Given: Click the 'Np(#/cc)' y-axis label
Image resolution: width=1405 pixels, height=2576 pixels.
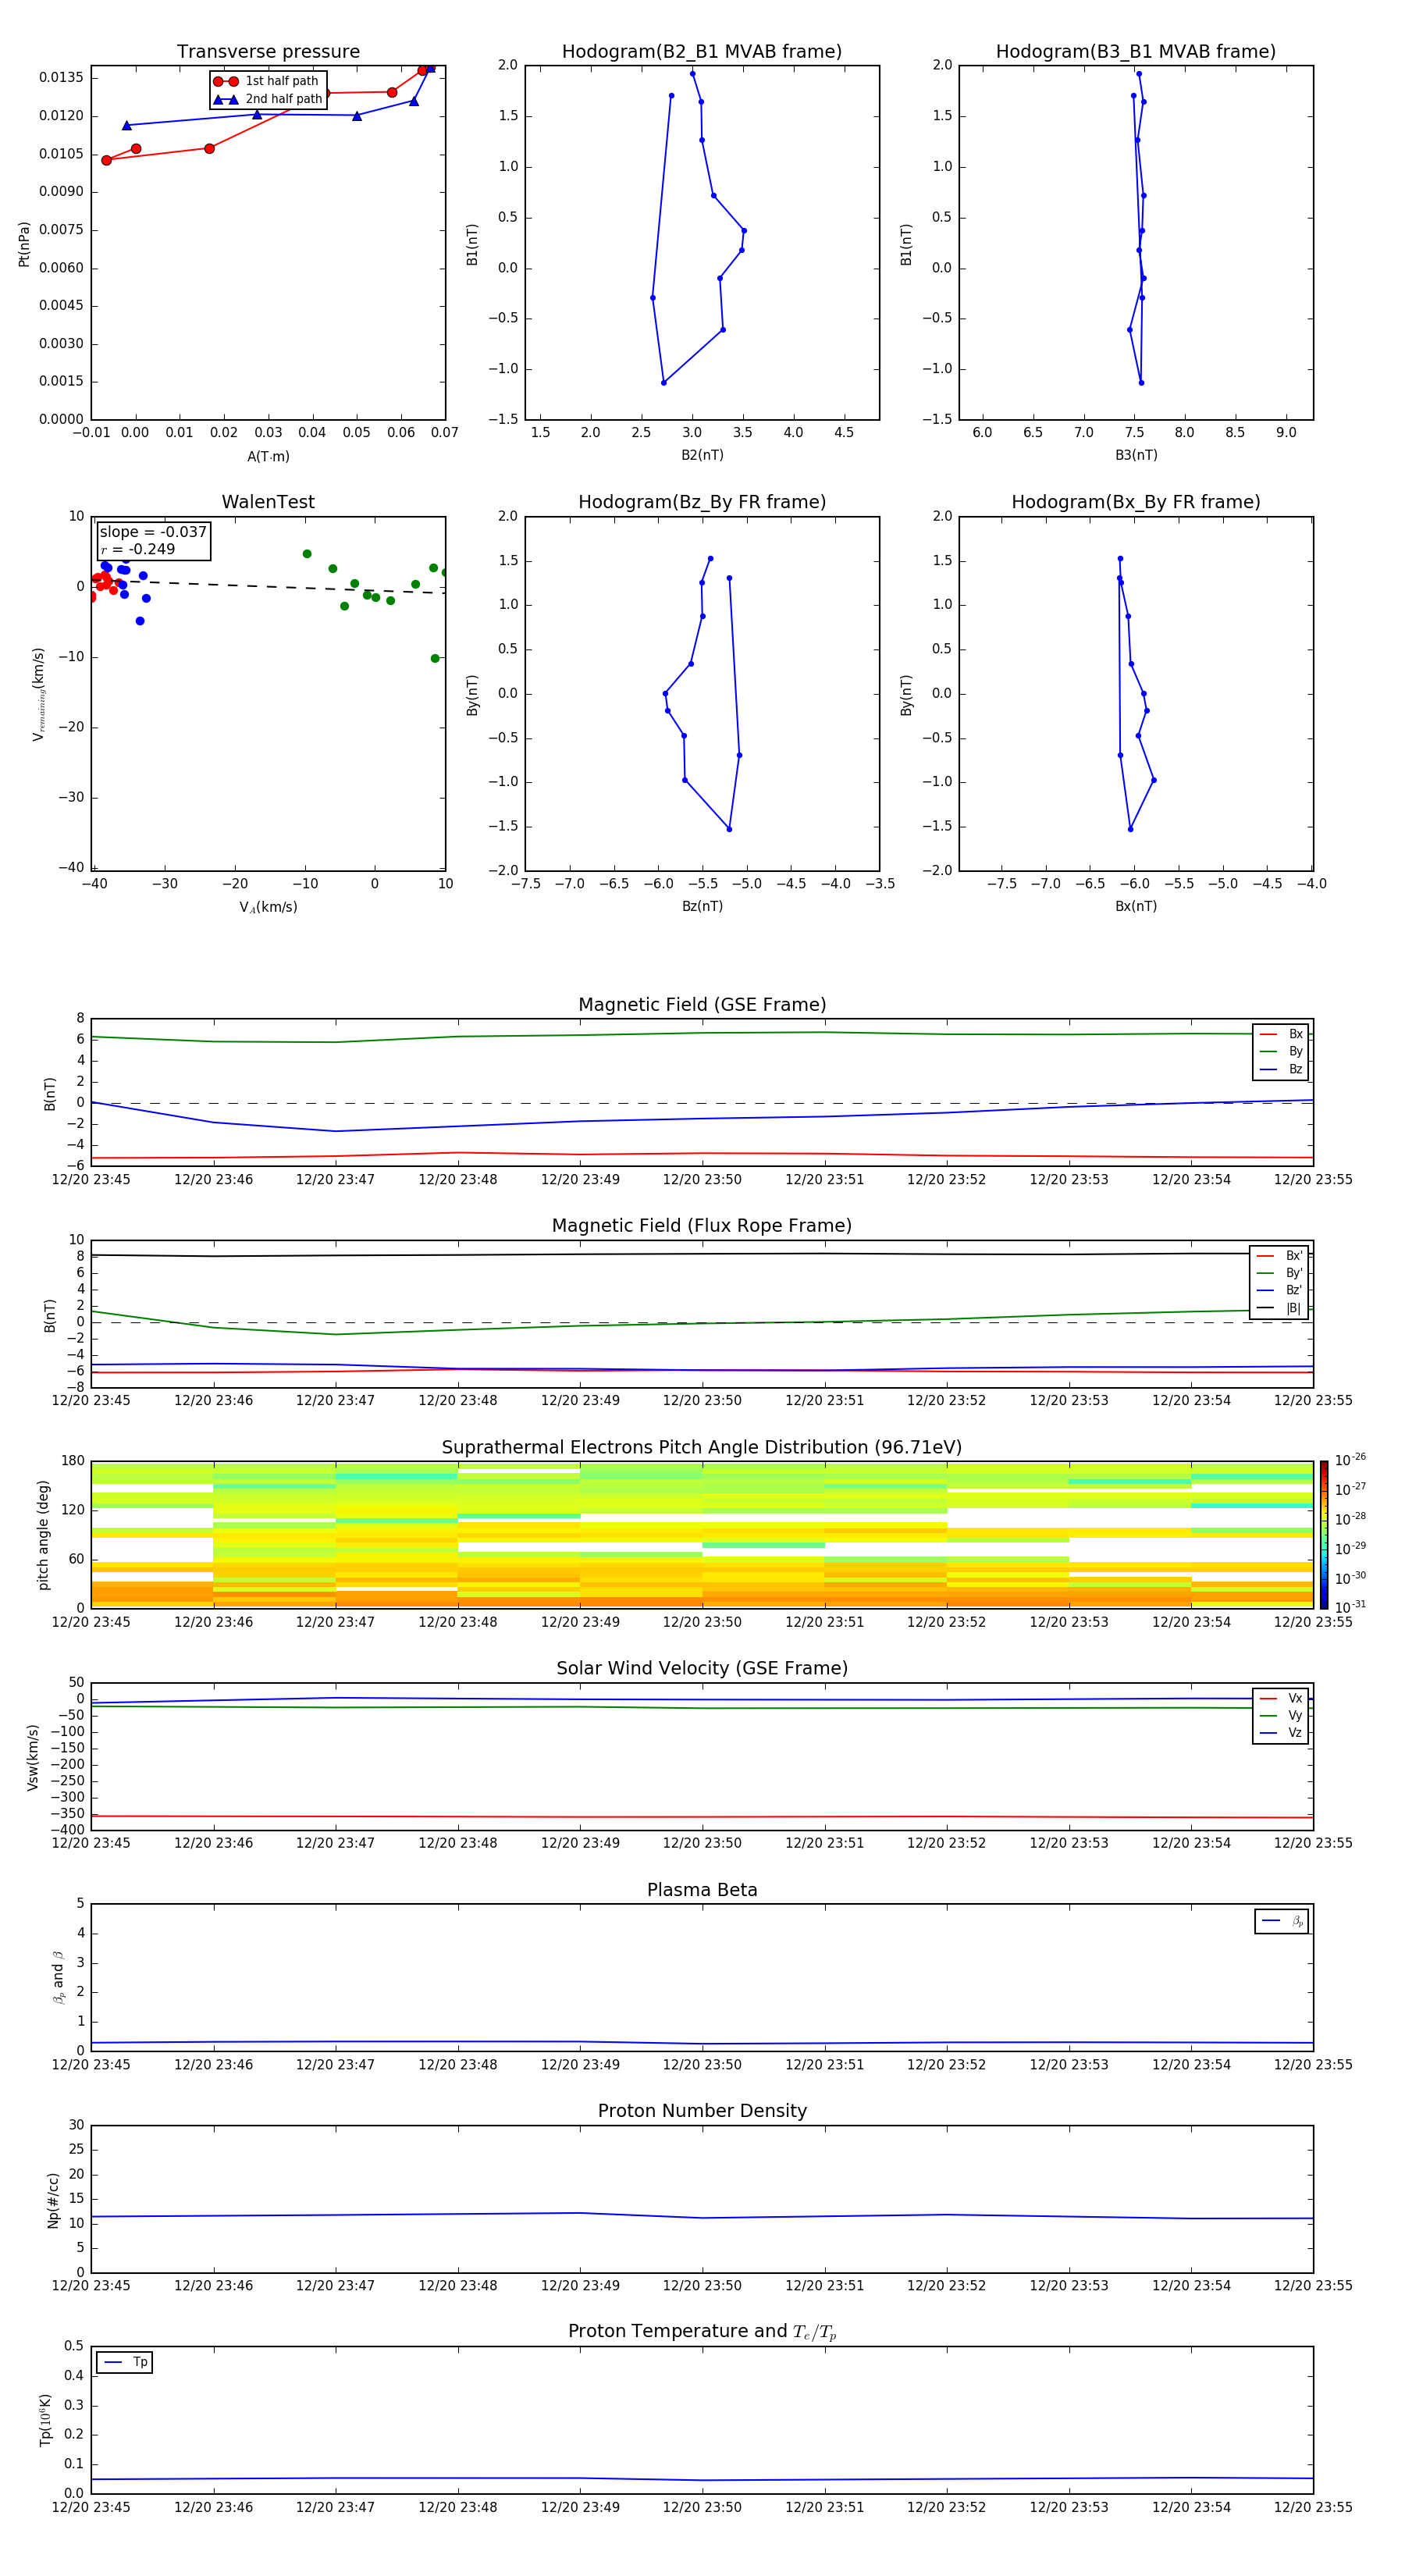Looking at the screenshot, I should [x=53, y=2200].
